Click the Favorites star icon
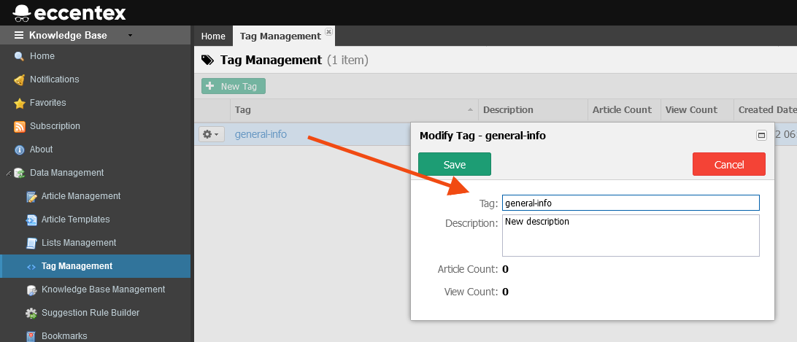 [x=20, y=103]
